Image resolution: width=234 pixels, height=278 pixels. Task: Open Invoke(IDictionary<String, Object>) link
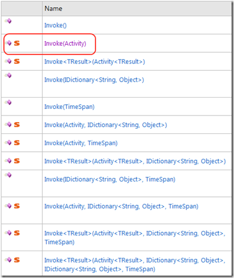click(x=94, y=80)
